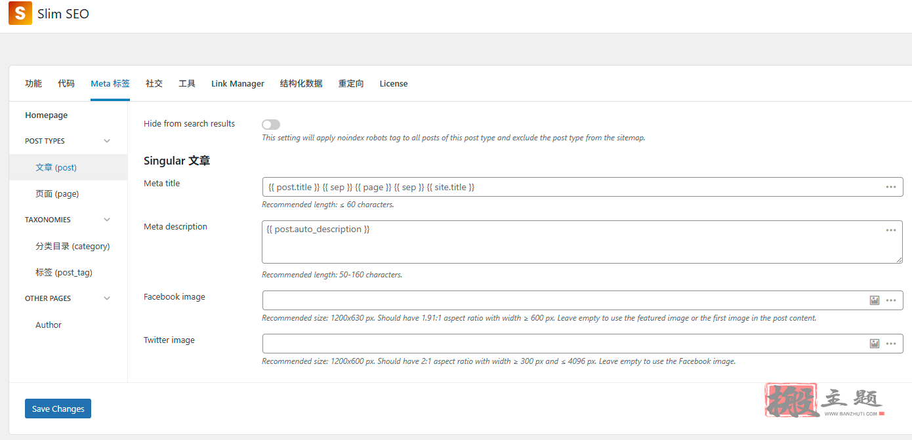Select the Meta 标签 tab
This screenshot has height=440, width=912.
point(110,83)
